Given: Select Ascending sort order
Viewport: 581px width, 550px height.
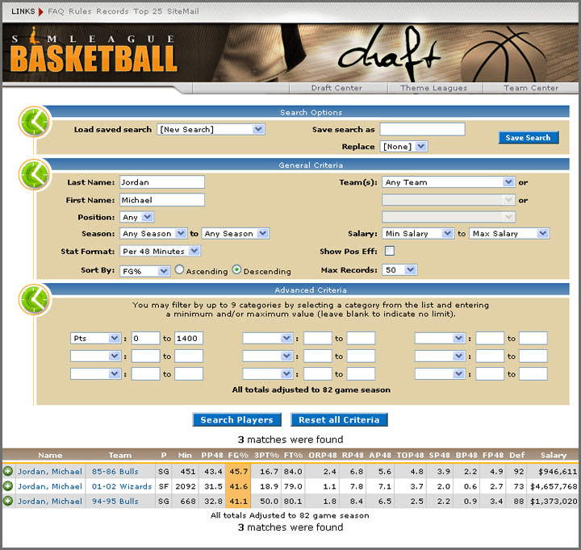Looking at the screenshot, I should (x=180, y=270).
